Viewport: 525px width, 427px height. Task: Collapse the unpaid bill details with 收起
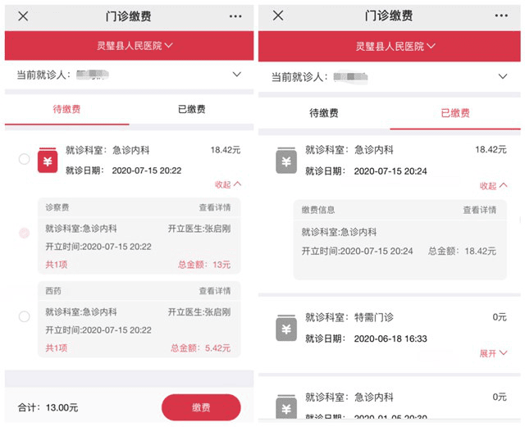pyautogui.click(x=228, y=184)
